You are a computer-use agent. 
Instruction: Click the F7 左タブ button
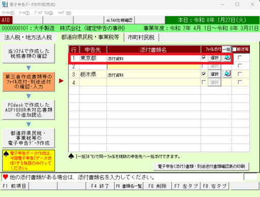(x=186, y=186)
